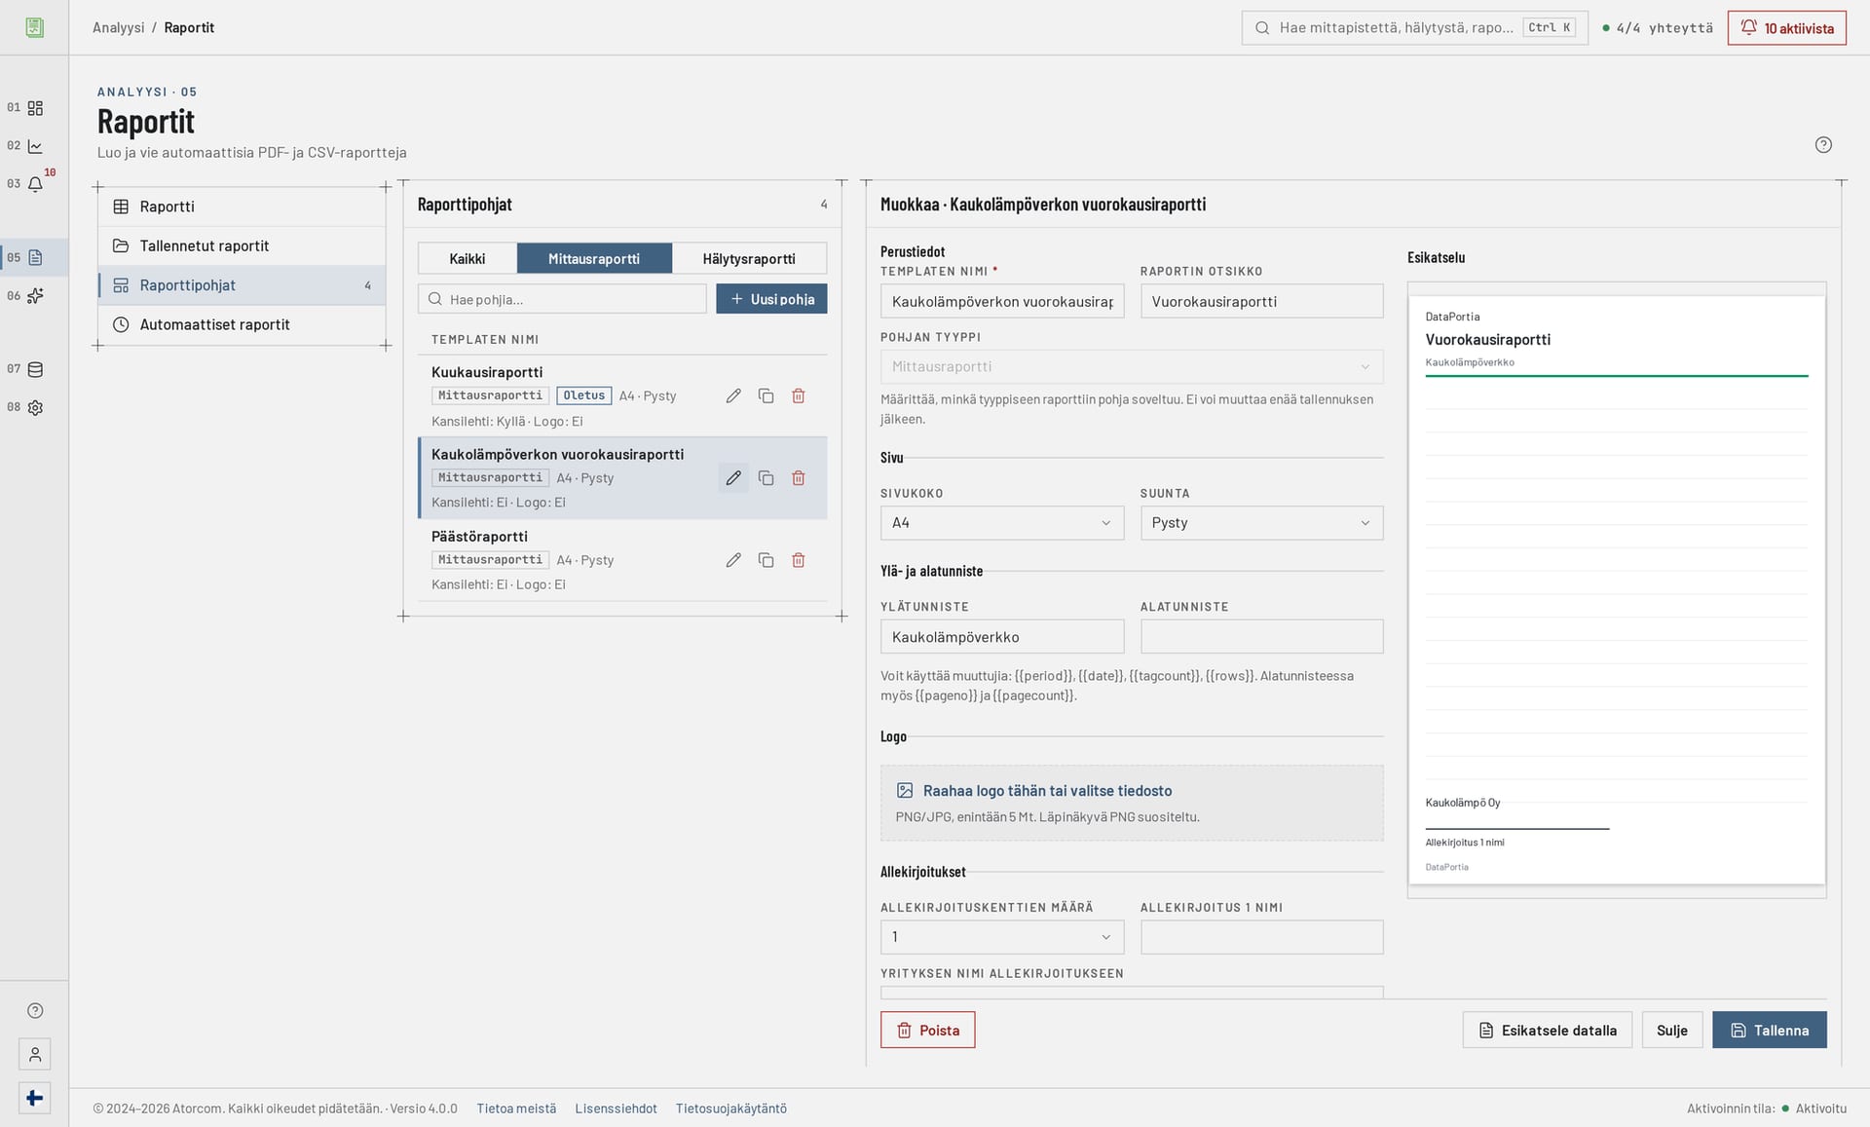Switch to the Hälytysraportti tab
Image resolution: width=1870 pixels, height=1127 pixels.
coord(749,259)
